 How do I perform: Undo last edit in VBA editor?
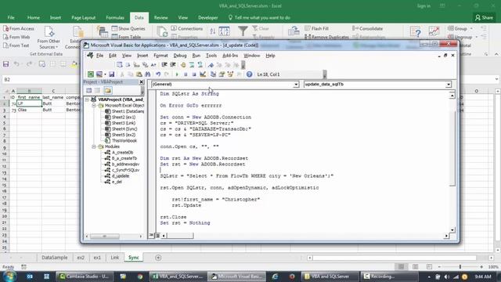pos(158,74)
